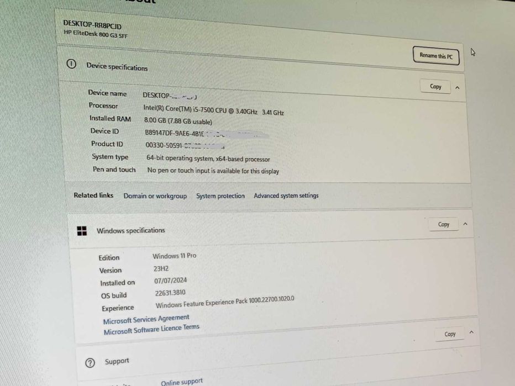Click the DESKTOP-RR8PCJD header name
Viewport: 515px width, 386px height.
tap(92, 24)
